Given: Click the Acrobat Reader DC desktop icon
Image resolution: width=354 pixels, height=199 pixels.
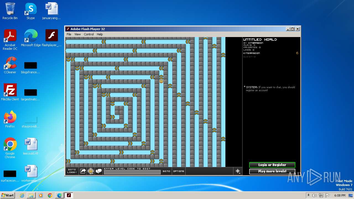Looking at the screenshot, I should click(10, 40).
